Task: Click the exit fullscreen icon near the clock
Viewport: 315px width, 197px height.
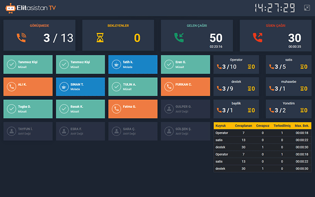Action: coord(307,8)
